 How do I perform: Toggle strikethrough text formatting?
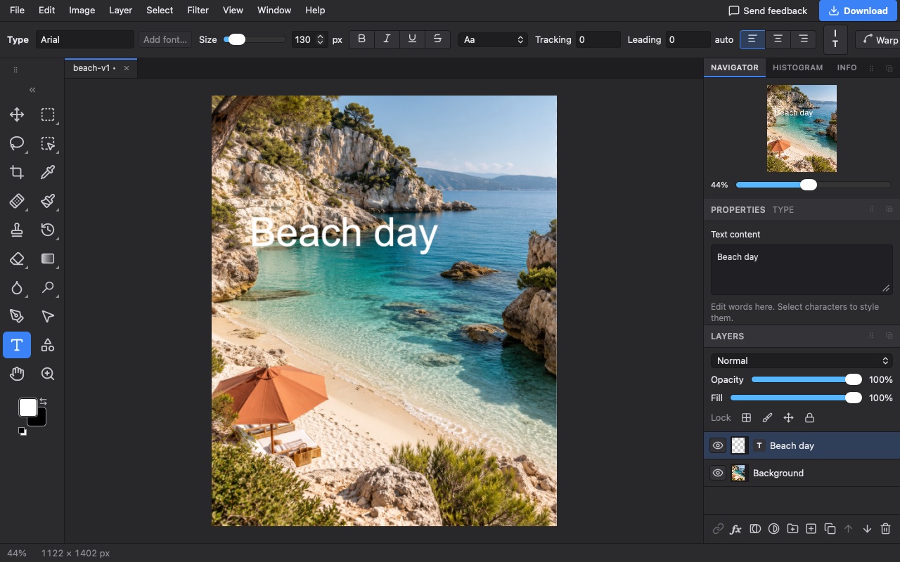pyautogui.click(x=437, y=39)
